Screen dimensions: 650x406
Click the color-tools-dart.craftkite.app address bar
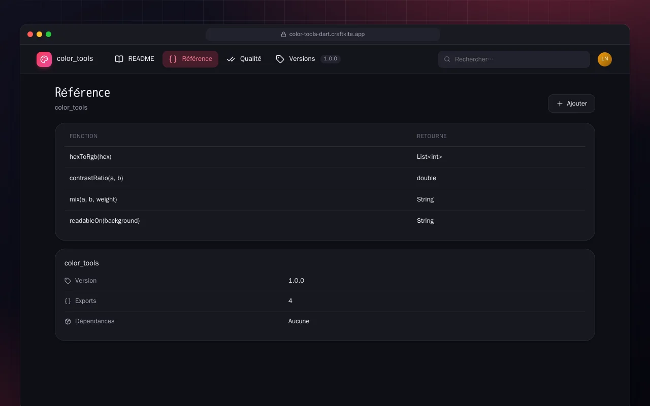tap(323, 35)
